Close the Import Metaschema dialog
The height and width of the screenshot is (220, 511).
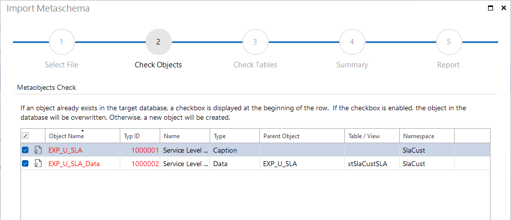(x=504, y=8)
